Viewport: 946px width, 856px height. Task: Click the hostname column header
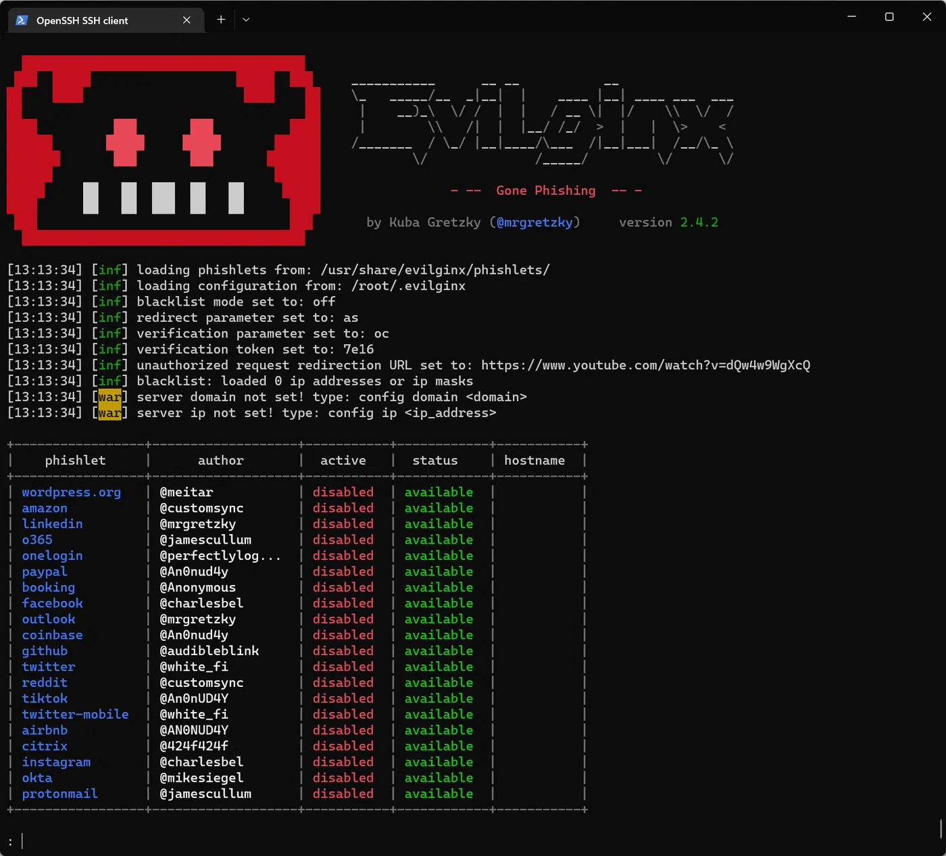(x=534, y=460)
